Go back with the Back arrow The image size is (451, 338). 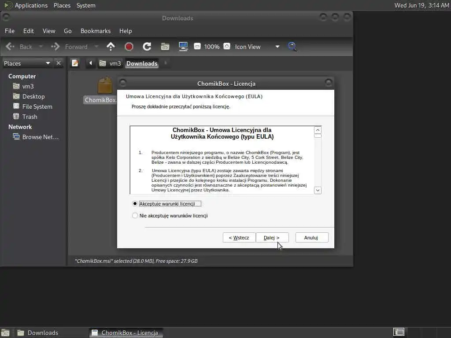point(18,47)
